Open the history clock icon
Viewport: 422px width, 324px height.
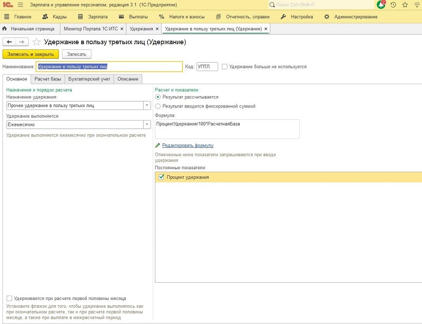point(393,5)
